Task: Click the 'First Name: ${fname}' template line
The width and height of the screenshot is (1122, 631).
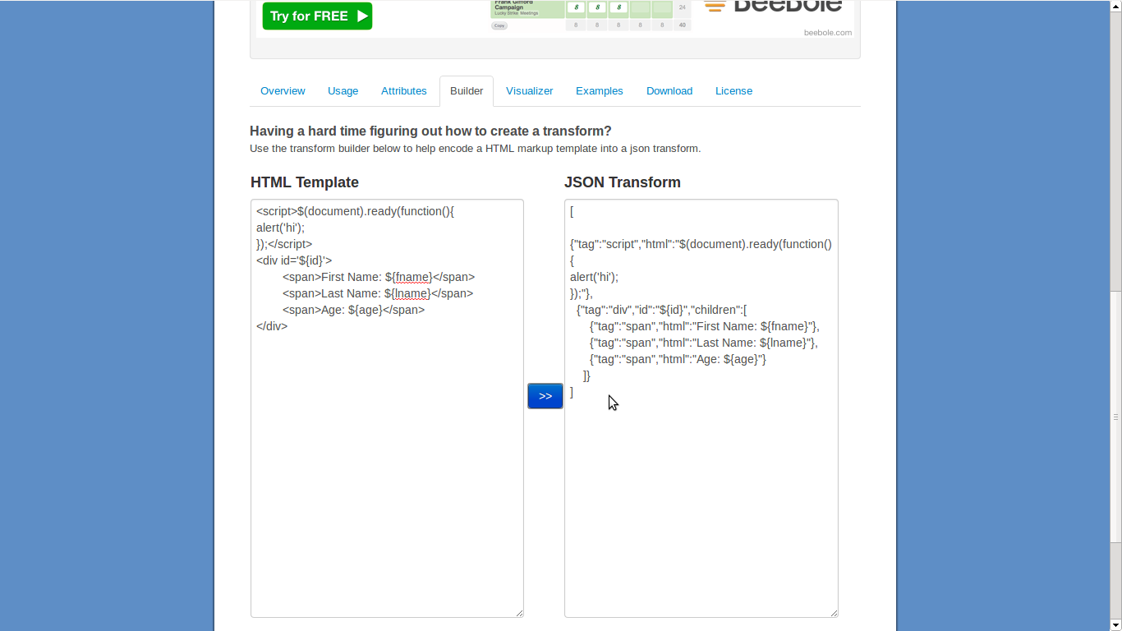Action: point(379,277)
